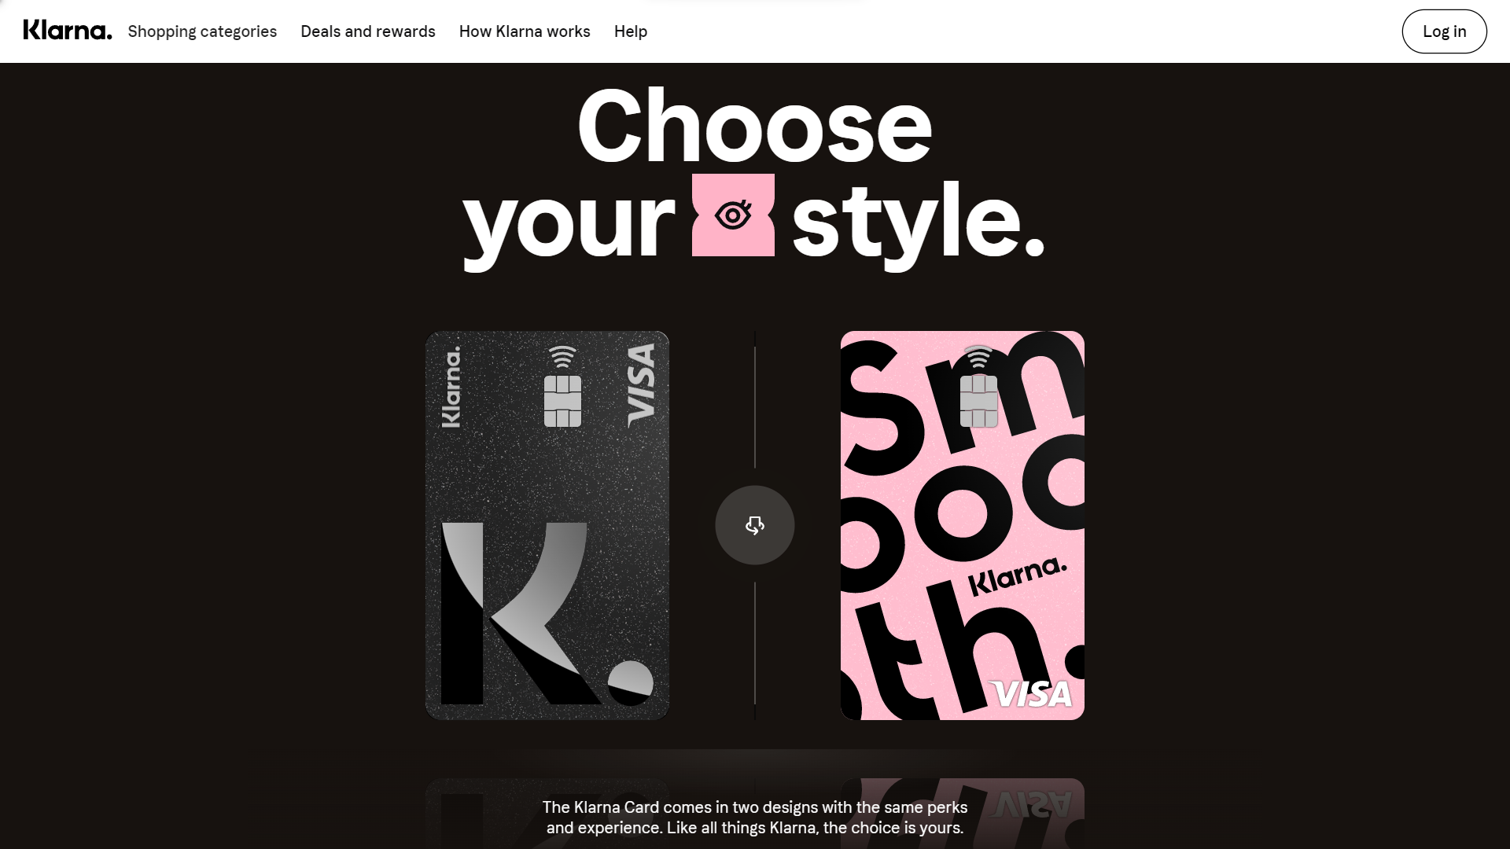Expand the How Klarna works menu
Image resolution: width=1510 pixels, height=849 pixels.
pos(525,31)
